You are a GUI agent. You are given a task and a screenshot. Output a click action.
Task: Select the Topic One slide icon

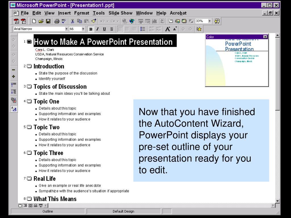coord(29,102)
